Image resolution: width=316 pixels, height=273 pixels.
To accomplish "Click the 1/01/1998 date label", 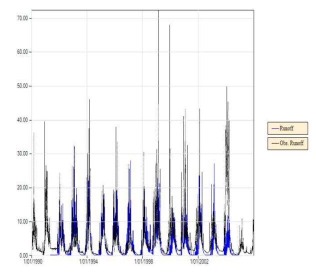I will click(143, 261).
